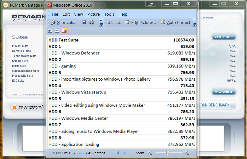Viewport: 247px width, 159px height.
Task: Rotate picture right using toolbar icon
Action: pyautogui.click(x=118, y=23)
